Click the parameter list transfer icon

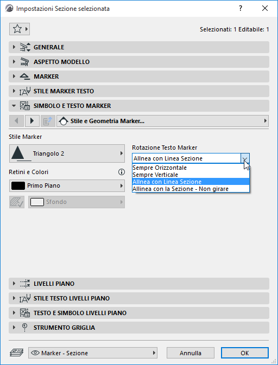(x=48, y=121)
